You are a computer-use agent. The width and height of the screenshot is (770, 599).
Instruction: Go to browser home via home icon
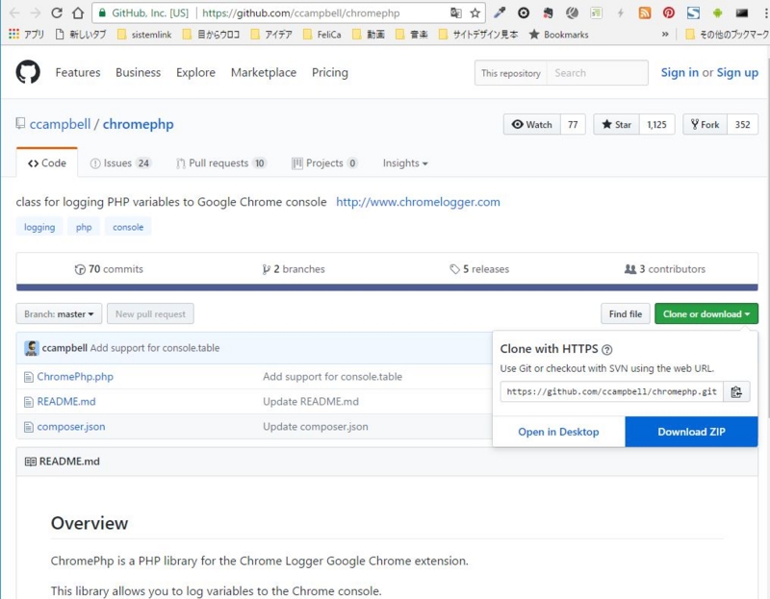[78, 13]
